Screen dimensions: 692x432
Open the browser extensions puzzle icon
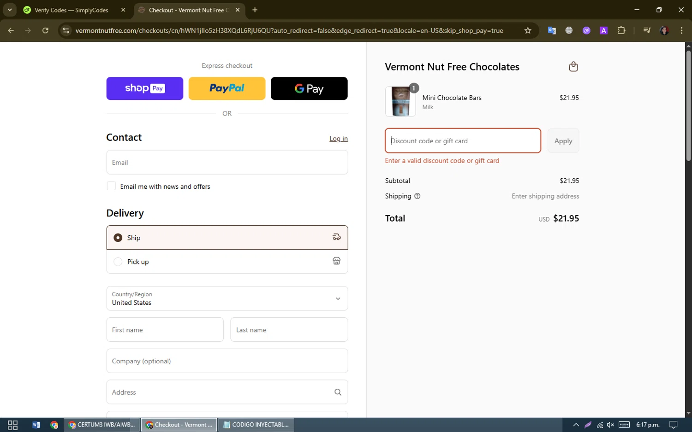click(x=621, y=30)
